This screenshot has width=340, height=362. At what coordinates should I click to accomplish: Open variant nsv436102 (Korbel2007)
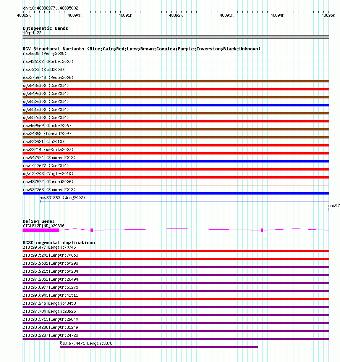pos(48,61)
